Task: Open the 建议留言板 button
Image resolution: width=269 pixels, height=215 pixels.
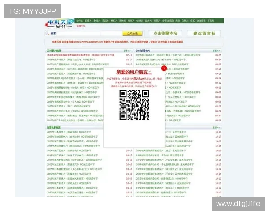Action: 204,33
